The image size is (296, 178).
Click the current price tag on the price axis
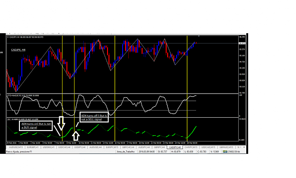click(x=242, y=43)
